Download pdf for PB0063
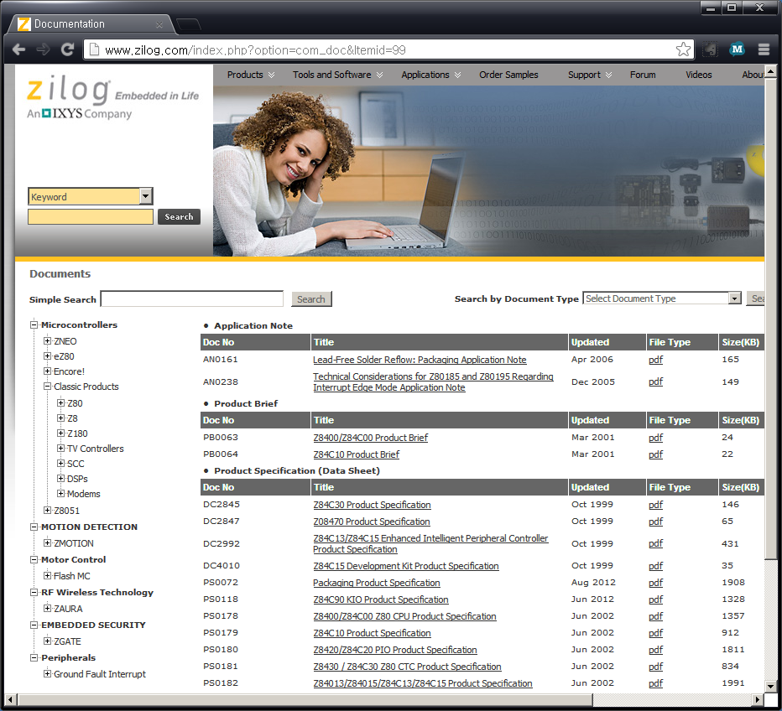 point(656,438)
